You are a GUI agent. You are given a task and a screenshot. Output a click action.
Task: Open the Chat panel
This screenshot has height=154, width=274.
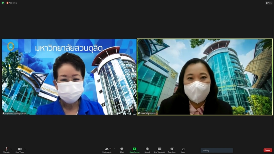click(122, 150)
